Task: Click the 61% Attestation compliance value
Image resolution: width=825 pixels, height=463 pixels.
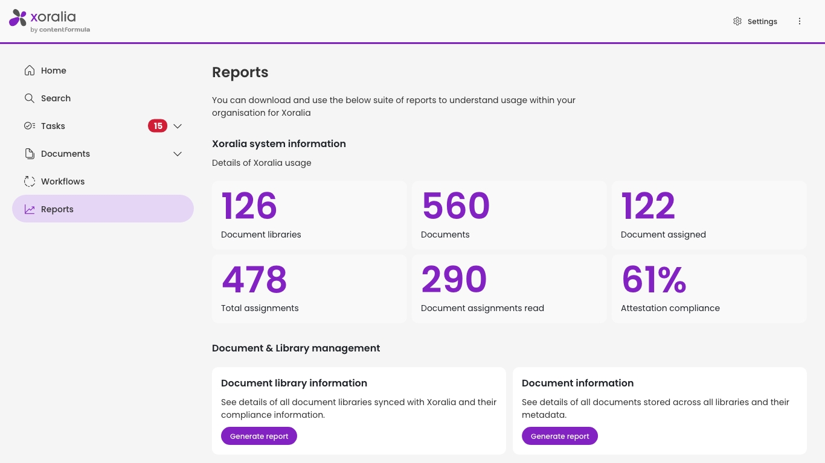Action: [x=654, y=280]
